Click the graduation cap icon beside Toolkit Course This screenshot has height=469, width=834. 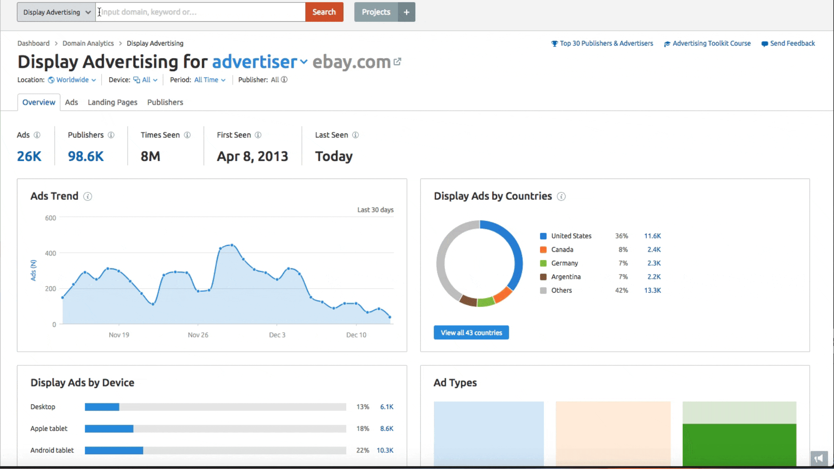pos(667,44)
